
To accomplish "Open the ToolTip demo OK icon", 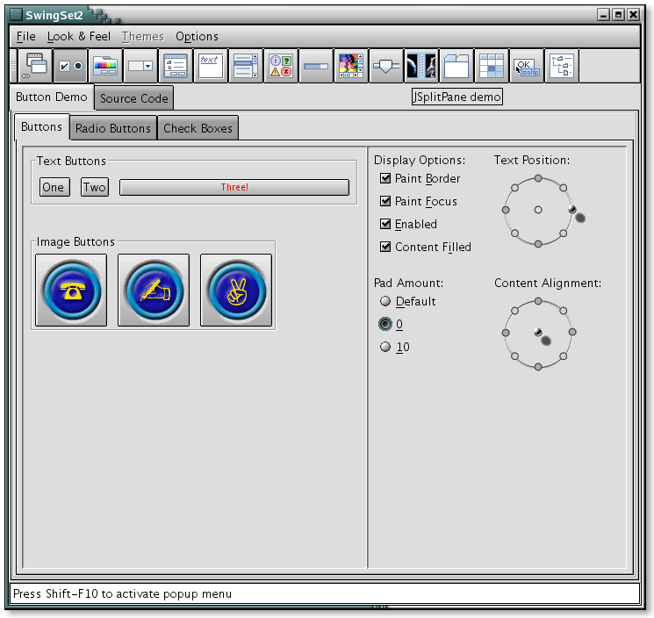I will click(527, 66).
